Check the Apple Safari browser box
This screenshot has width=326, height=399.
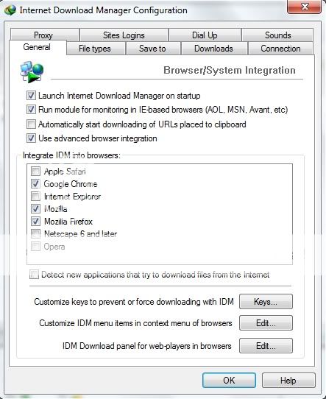35,172
